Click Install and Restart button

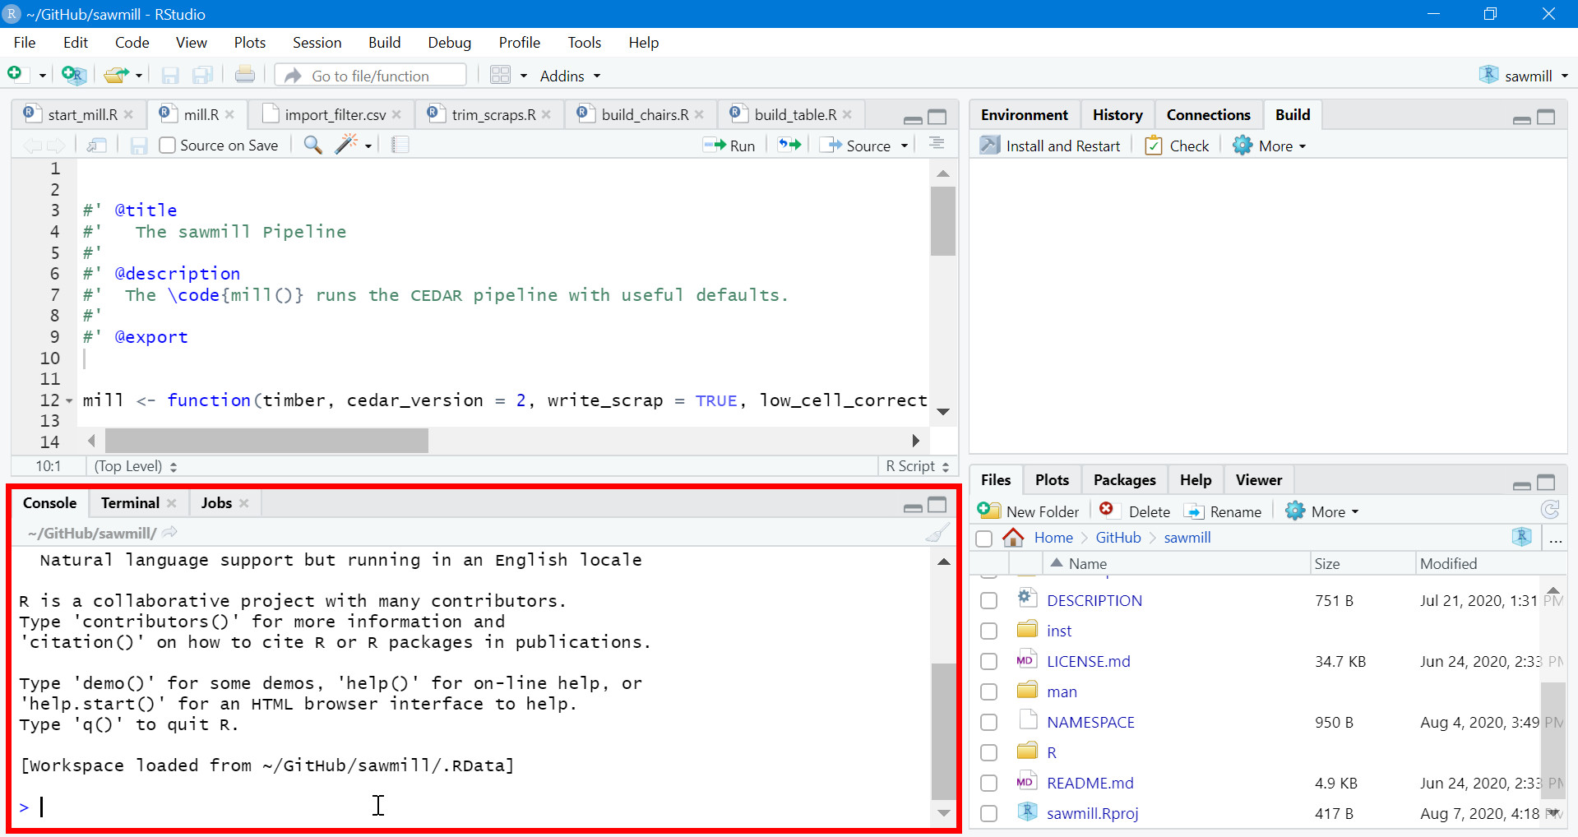point(1050,146)
